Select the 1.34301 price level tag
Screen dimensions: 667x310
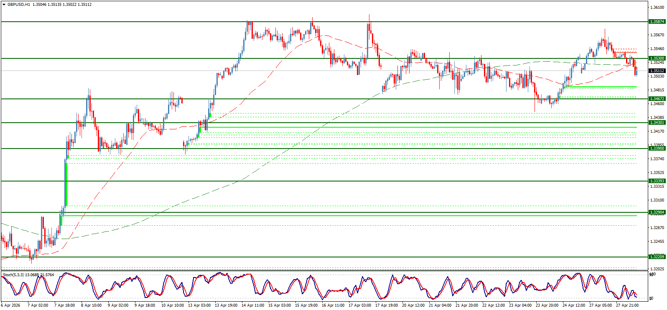coord(657,123)
